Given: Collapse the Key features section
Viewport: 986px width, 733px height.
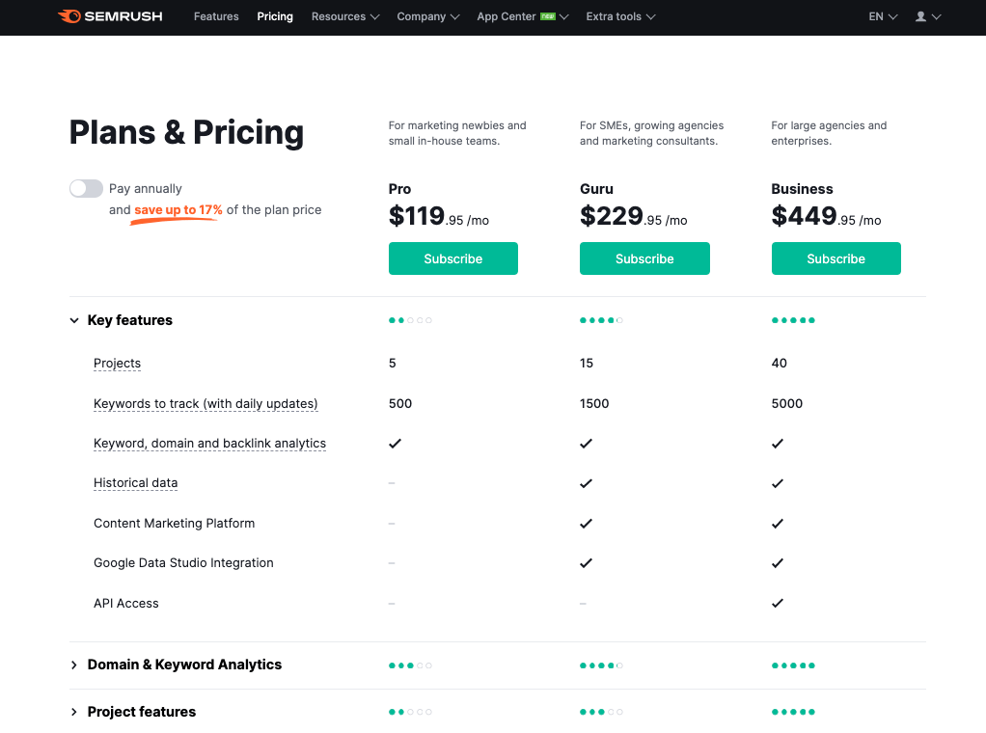Looking at the screenshot, I should 74,320.
